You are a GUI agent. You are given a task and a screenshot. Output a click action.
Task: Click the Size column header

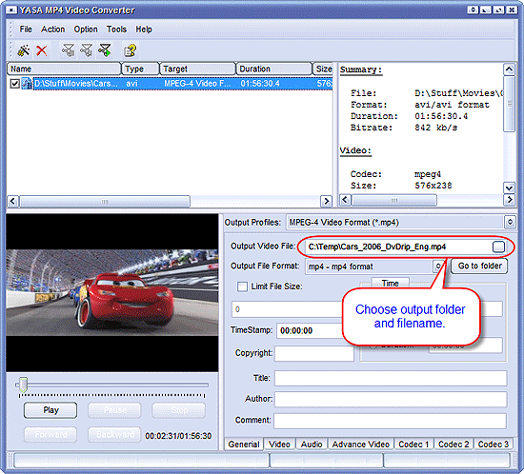323,69
